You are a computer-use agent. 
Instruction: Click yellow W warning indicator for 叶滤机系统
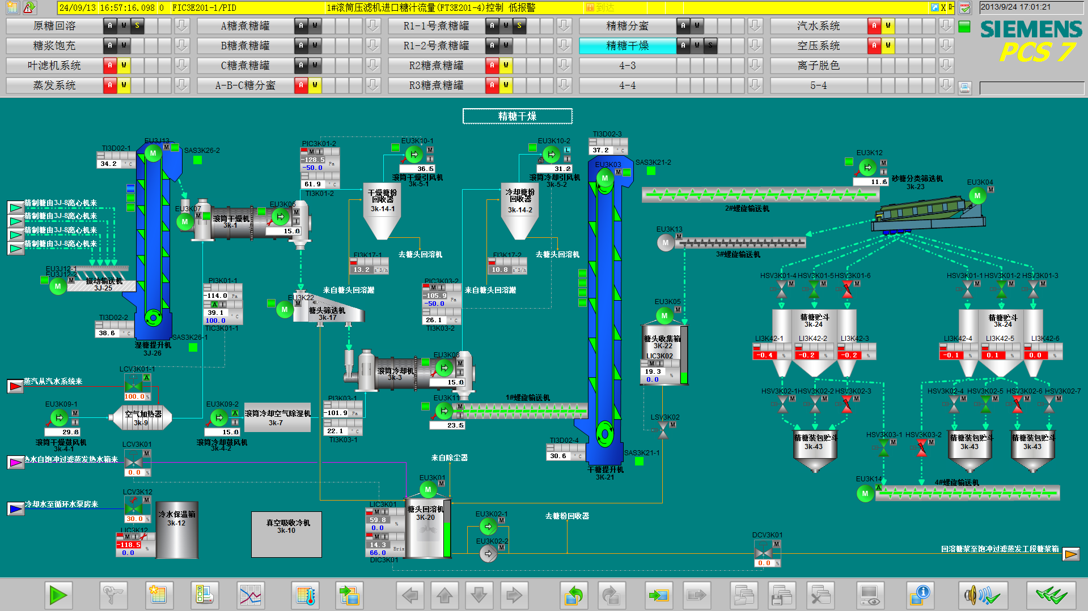pos(124,66)
